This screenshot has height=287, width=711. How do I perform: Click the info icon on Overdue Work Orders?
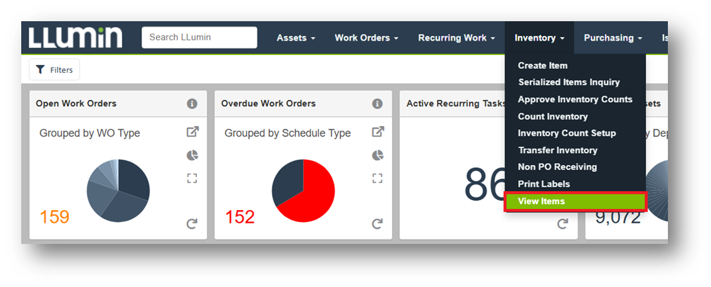point(377,103)
